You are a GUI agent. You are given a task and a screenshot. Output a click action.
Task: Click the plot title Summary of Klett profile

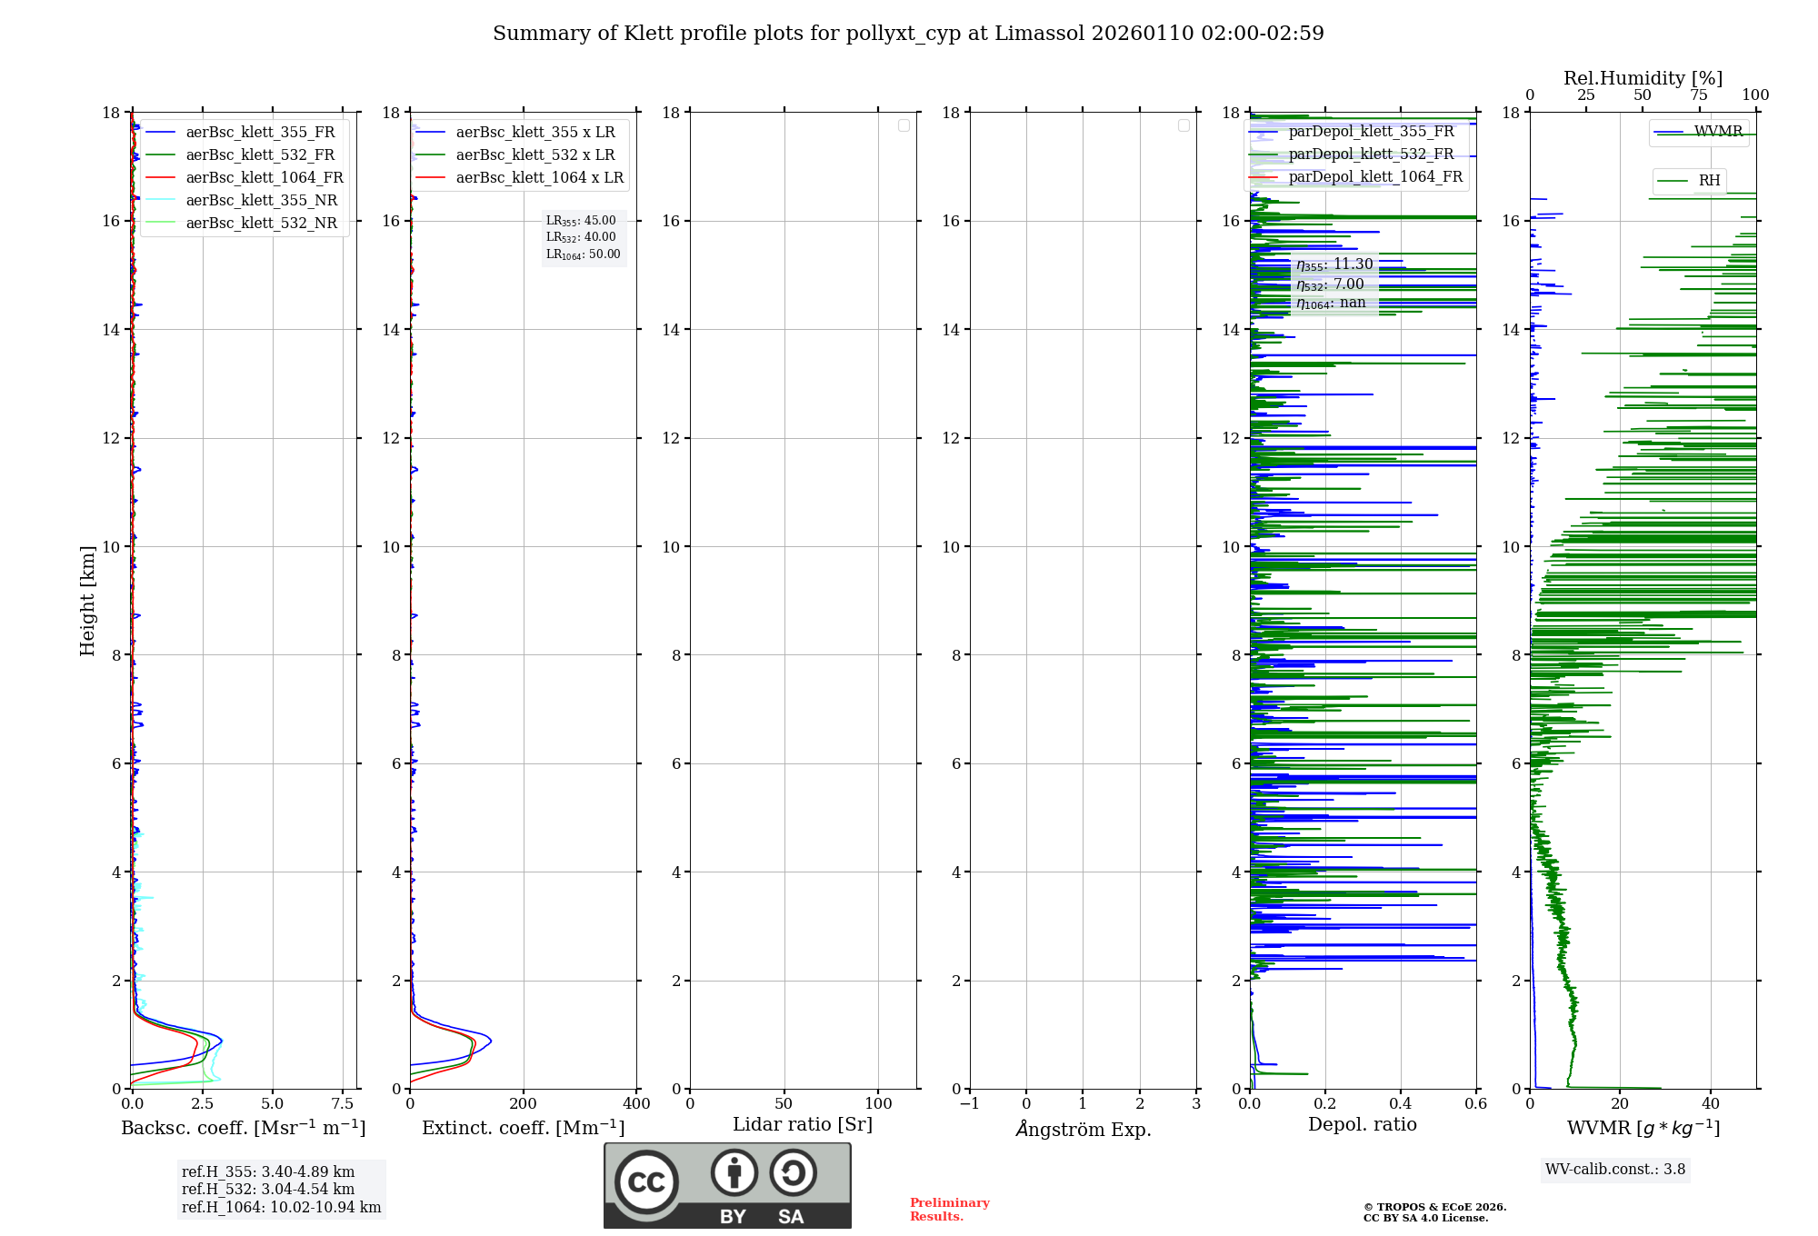(x=908, y=34)
